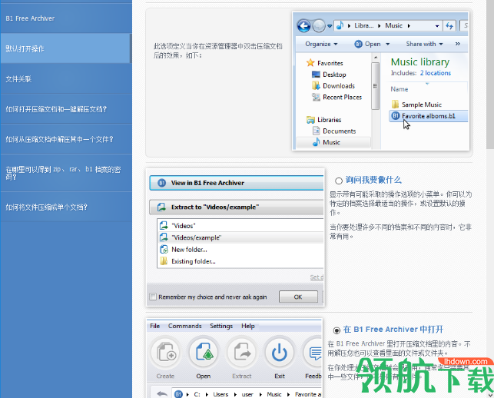Click the Feedback toolbar icon
Image resolution: width=494 pixels, height=398 pixels.
[313, 353]
